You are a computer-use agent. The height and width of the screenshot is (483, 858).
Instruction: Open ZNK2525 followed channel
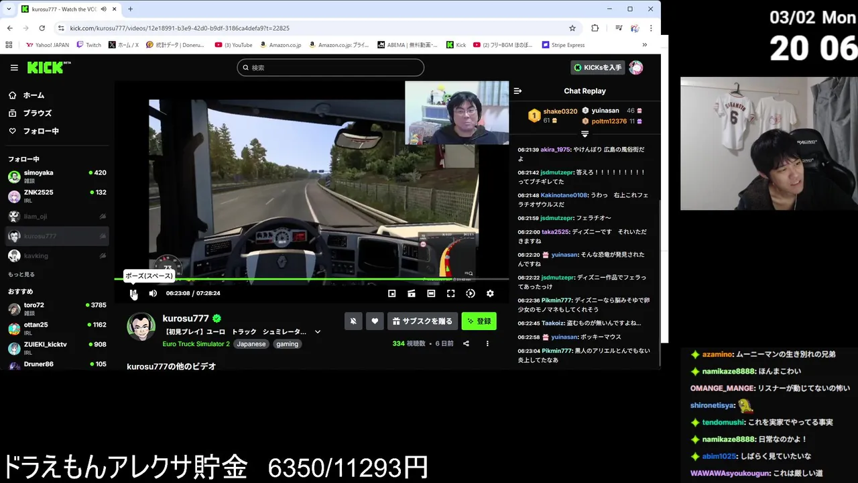[57, 197]
